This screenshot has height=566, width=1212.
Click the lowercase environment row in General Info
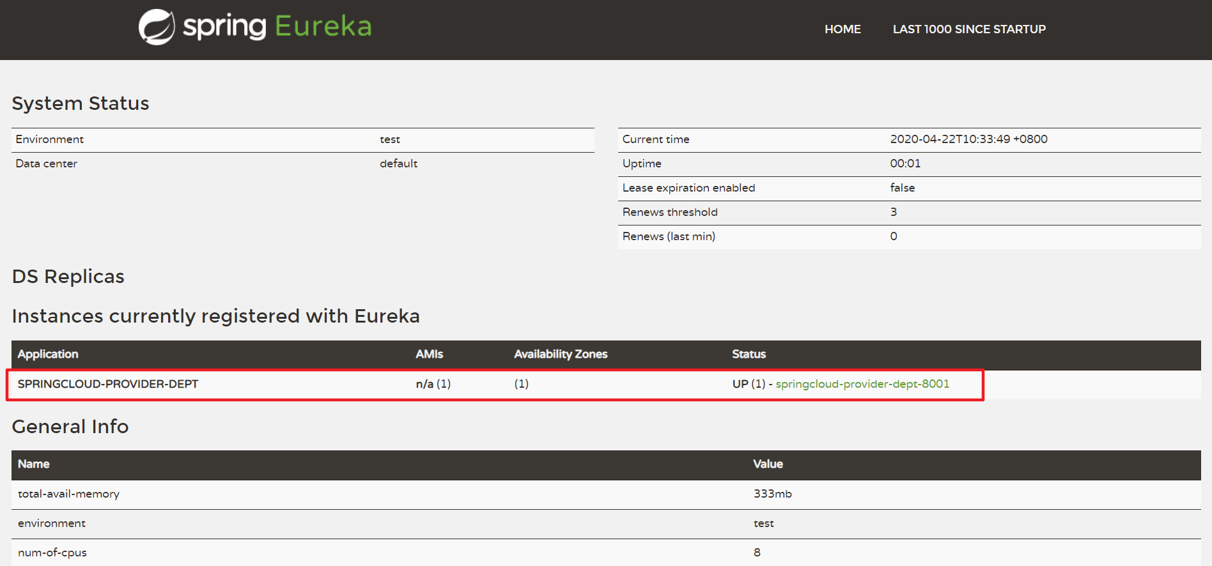[x=52, y=524]
